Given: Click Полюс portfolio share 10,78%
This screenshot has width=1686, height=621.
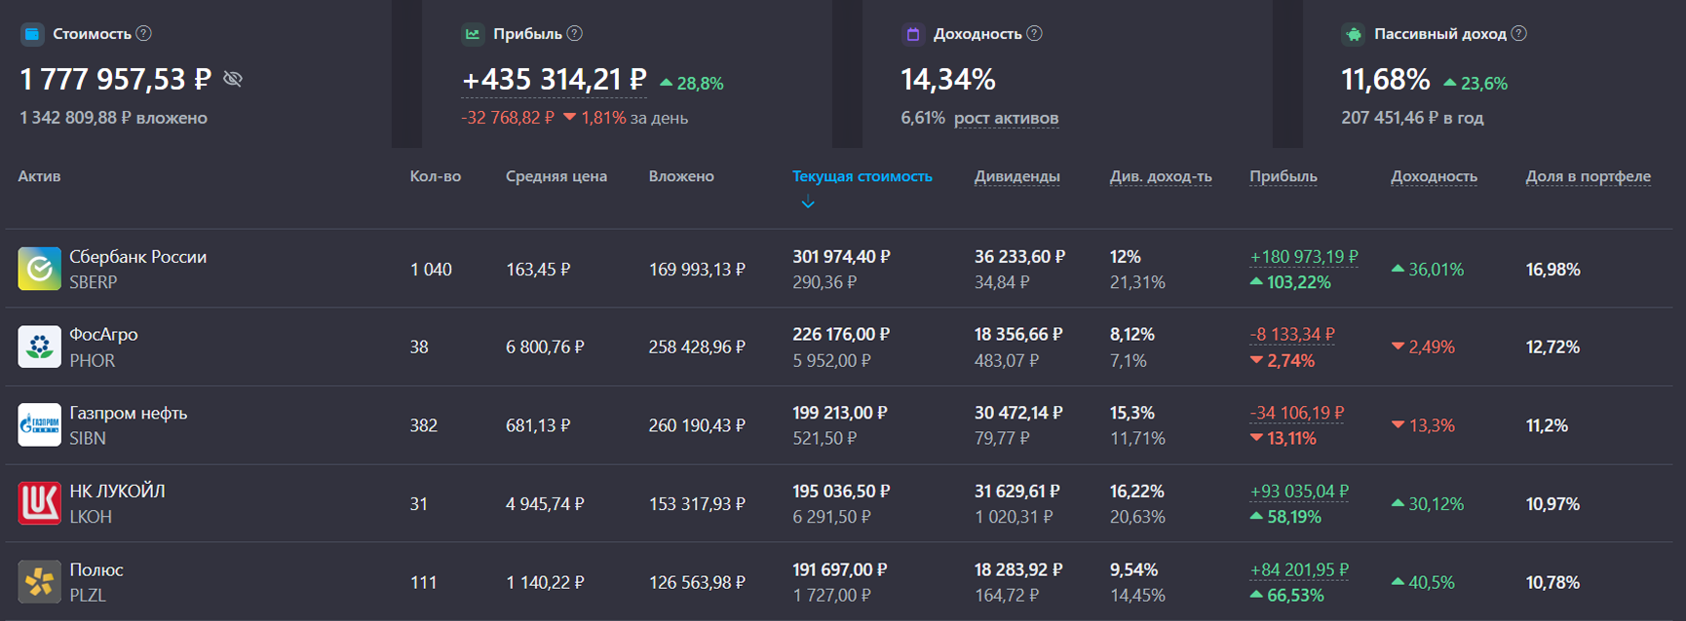Looking at the screenshot, I should [x=1552, y=583].
